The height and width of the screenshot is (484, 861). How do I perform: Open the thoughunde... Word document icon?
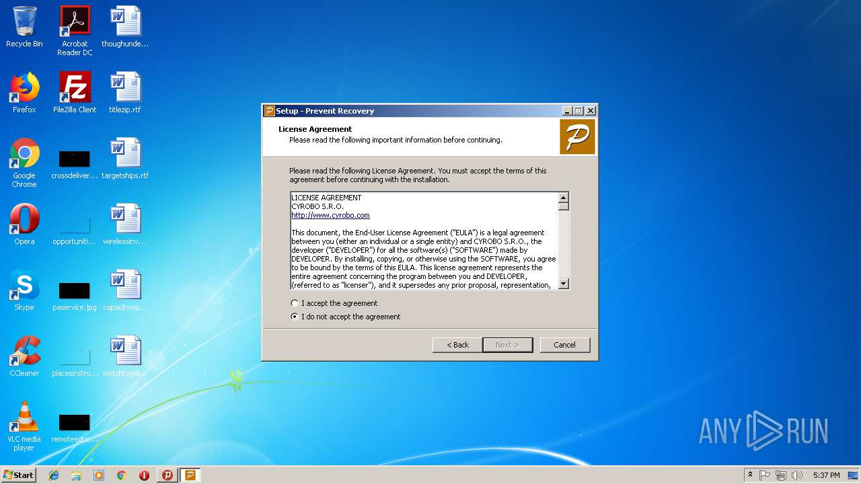pyautogui.click(x=125, y=27)
